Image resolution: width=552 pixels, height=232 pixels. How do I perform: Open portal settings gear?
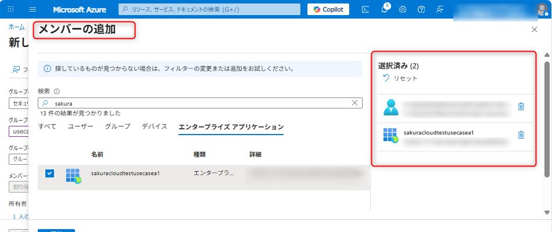pos(403,9)
